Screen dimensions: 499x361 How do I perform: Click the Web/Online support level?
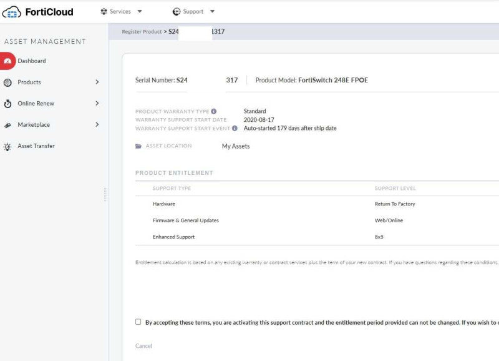pyautogui.click(x=389, y=220)
